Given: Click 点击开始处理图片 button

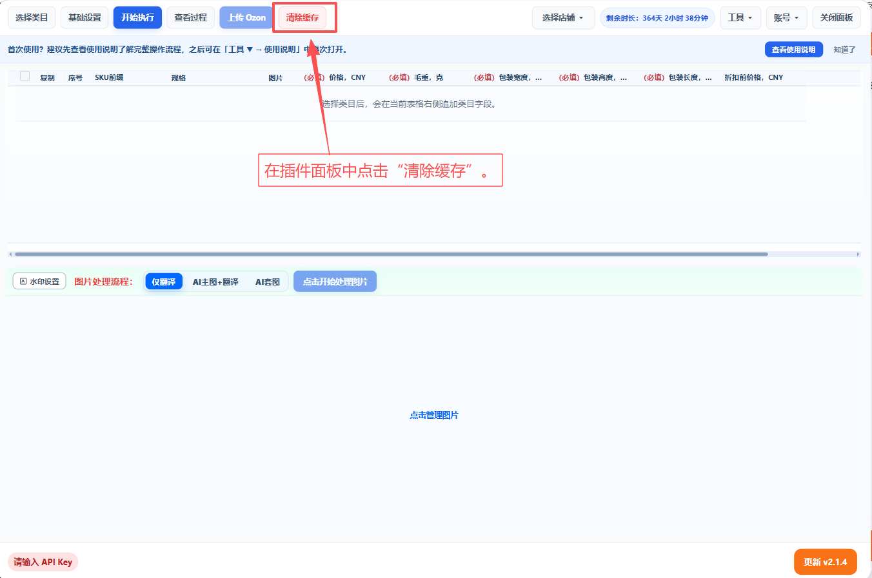Looking at the screenshot, I should coord(335,282).
